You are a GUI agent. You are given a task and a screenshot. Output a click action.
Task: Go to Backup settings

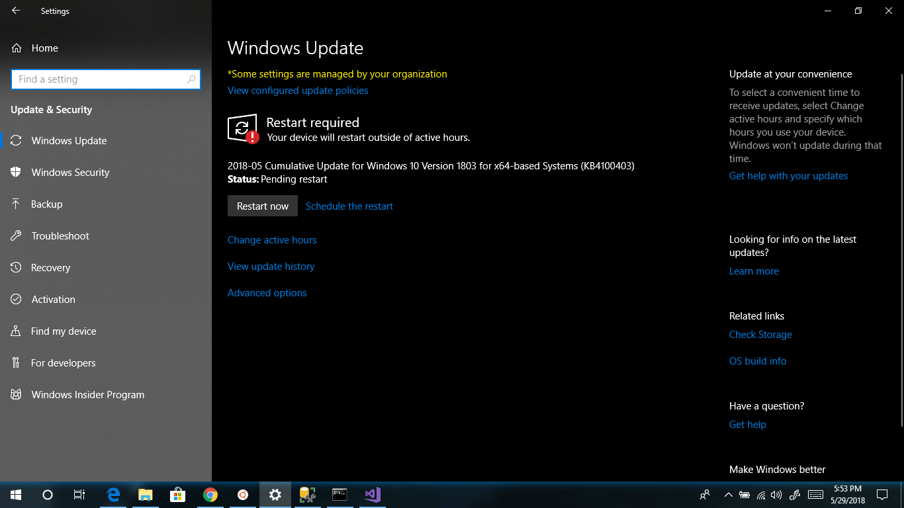coord(106,204)
